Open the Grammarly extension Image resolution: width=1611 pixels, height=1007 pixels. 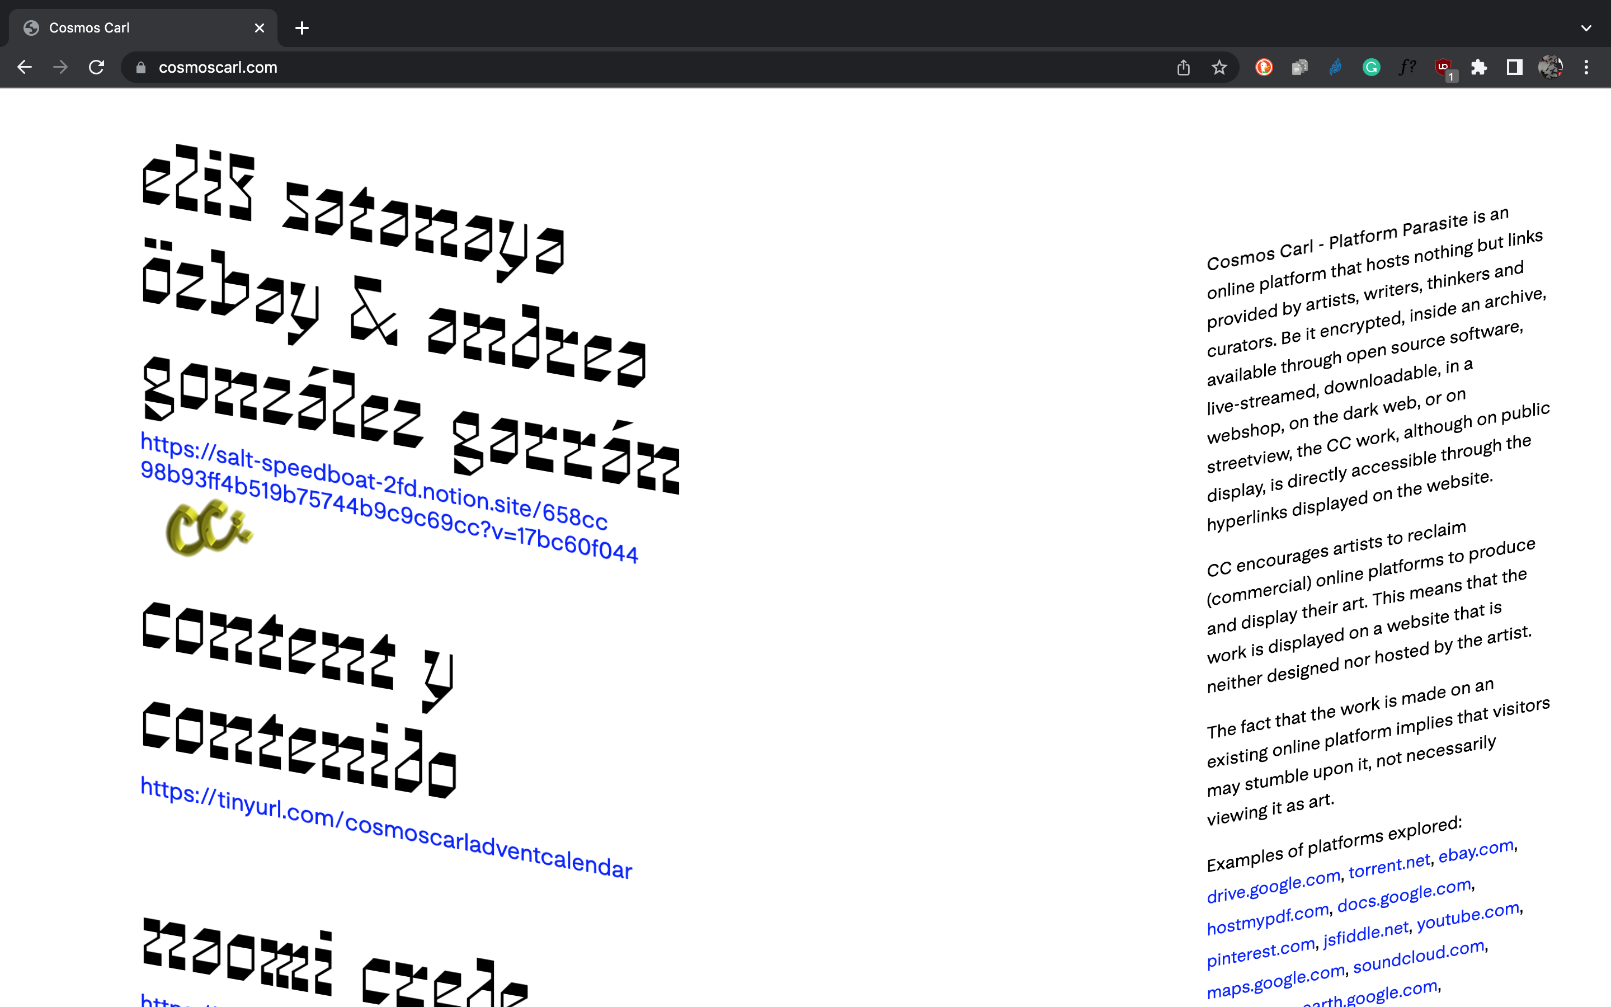(1370, 67)
